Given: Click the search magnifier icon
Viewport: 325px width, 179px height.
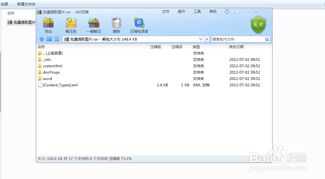Looking at the screenshot, I should (x=267, y=39).
